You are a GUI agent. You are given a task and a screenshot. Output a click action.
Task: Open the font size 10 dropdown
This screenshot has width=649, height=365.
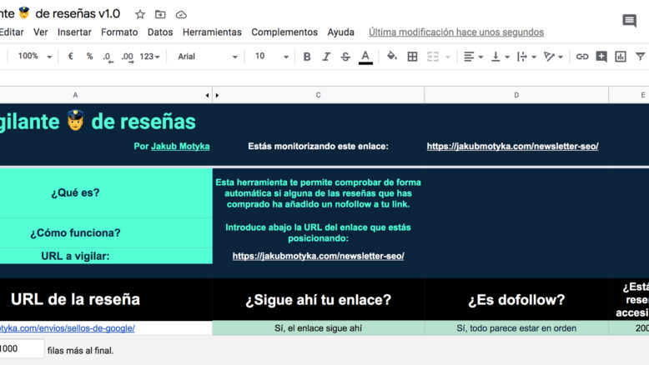point(271,57)
